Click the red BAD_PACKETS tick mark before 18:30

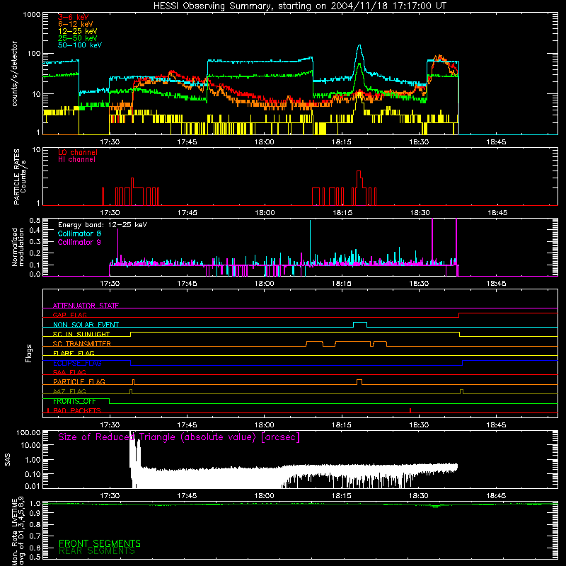(x=410, y=410)
